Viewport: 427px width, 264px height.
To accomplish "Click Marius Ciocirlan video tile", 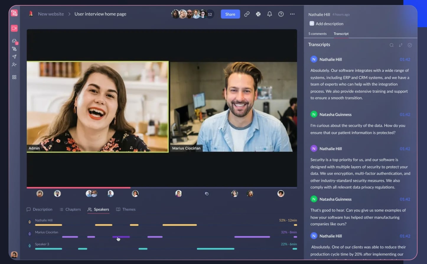I will point(234,107).
